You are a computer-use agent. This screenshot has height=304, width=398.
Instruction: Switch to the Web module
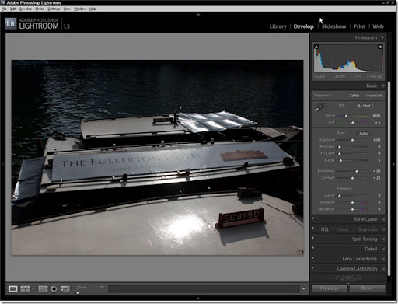378,26
